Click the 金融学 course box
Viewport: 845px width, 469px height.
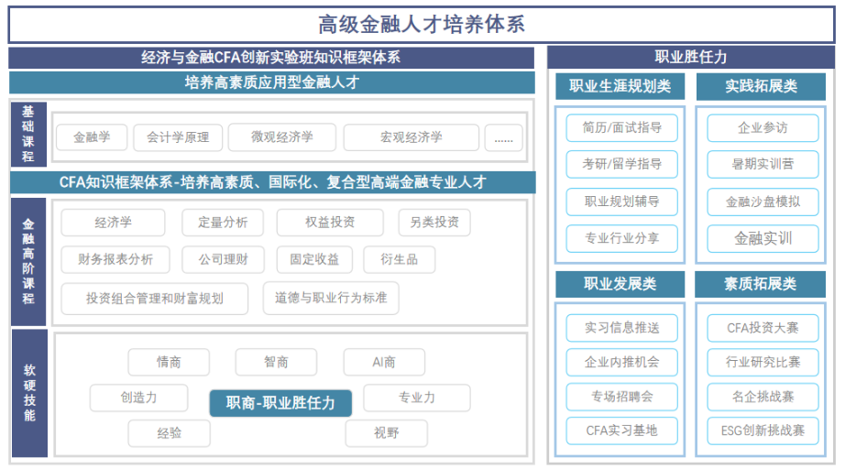[92, 137]
